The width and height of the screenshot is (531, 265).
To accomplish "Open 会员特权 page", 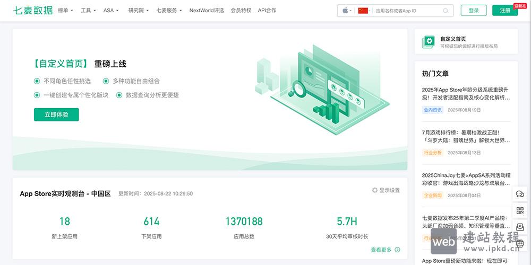I will (241, 11).
